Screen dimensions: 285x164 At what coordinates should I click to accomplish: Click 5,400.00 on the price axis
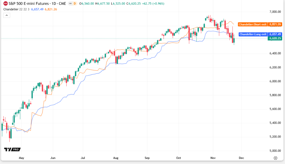[275, 123]
